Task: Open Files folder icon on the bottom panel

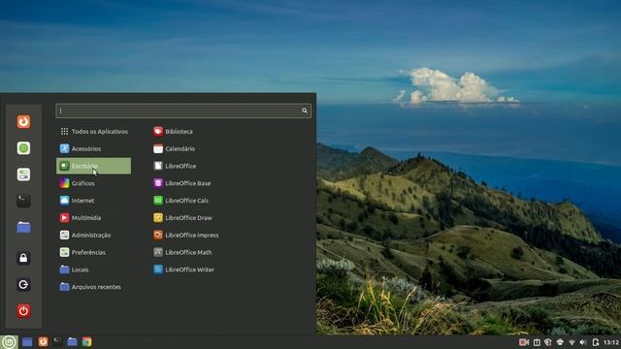Action: (72, 341)
